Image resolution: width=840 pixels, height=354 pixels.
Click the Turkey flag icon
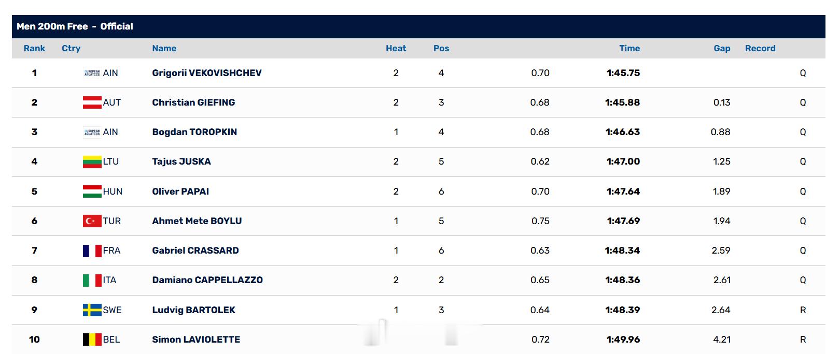92,221
